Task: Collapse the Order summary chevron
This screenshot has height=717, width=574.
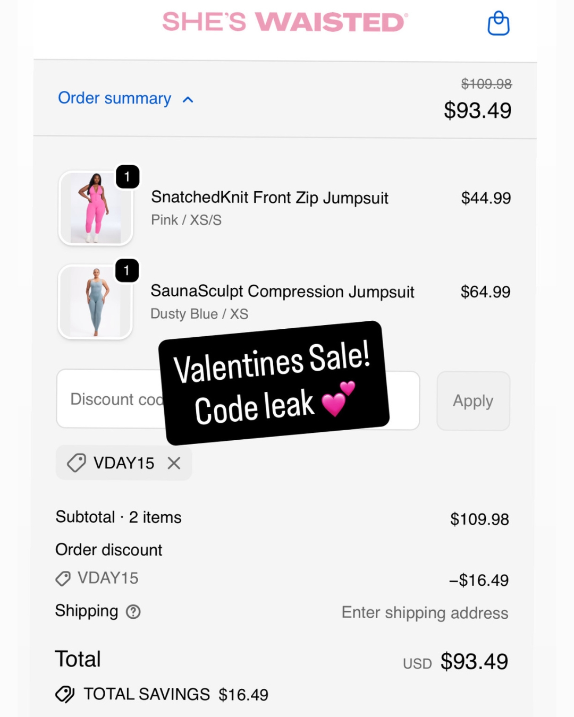Action: tap(188, 99)
